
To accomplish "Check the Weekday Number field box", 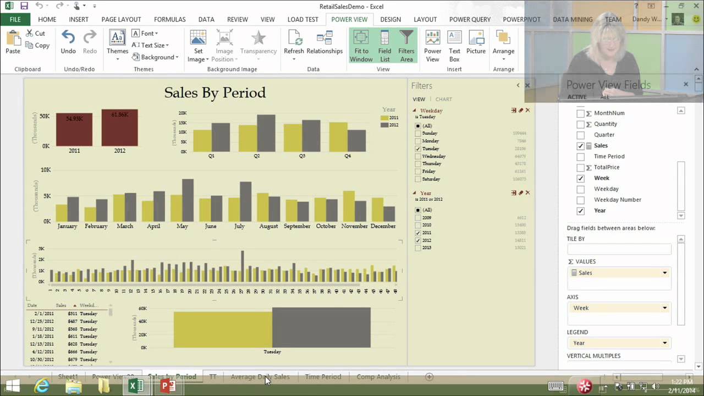I will click(x=580, y=200).
